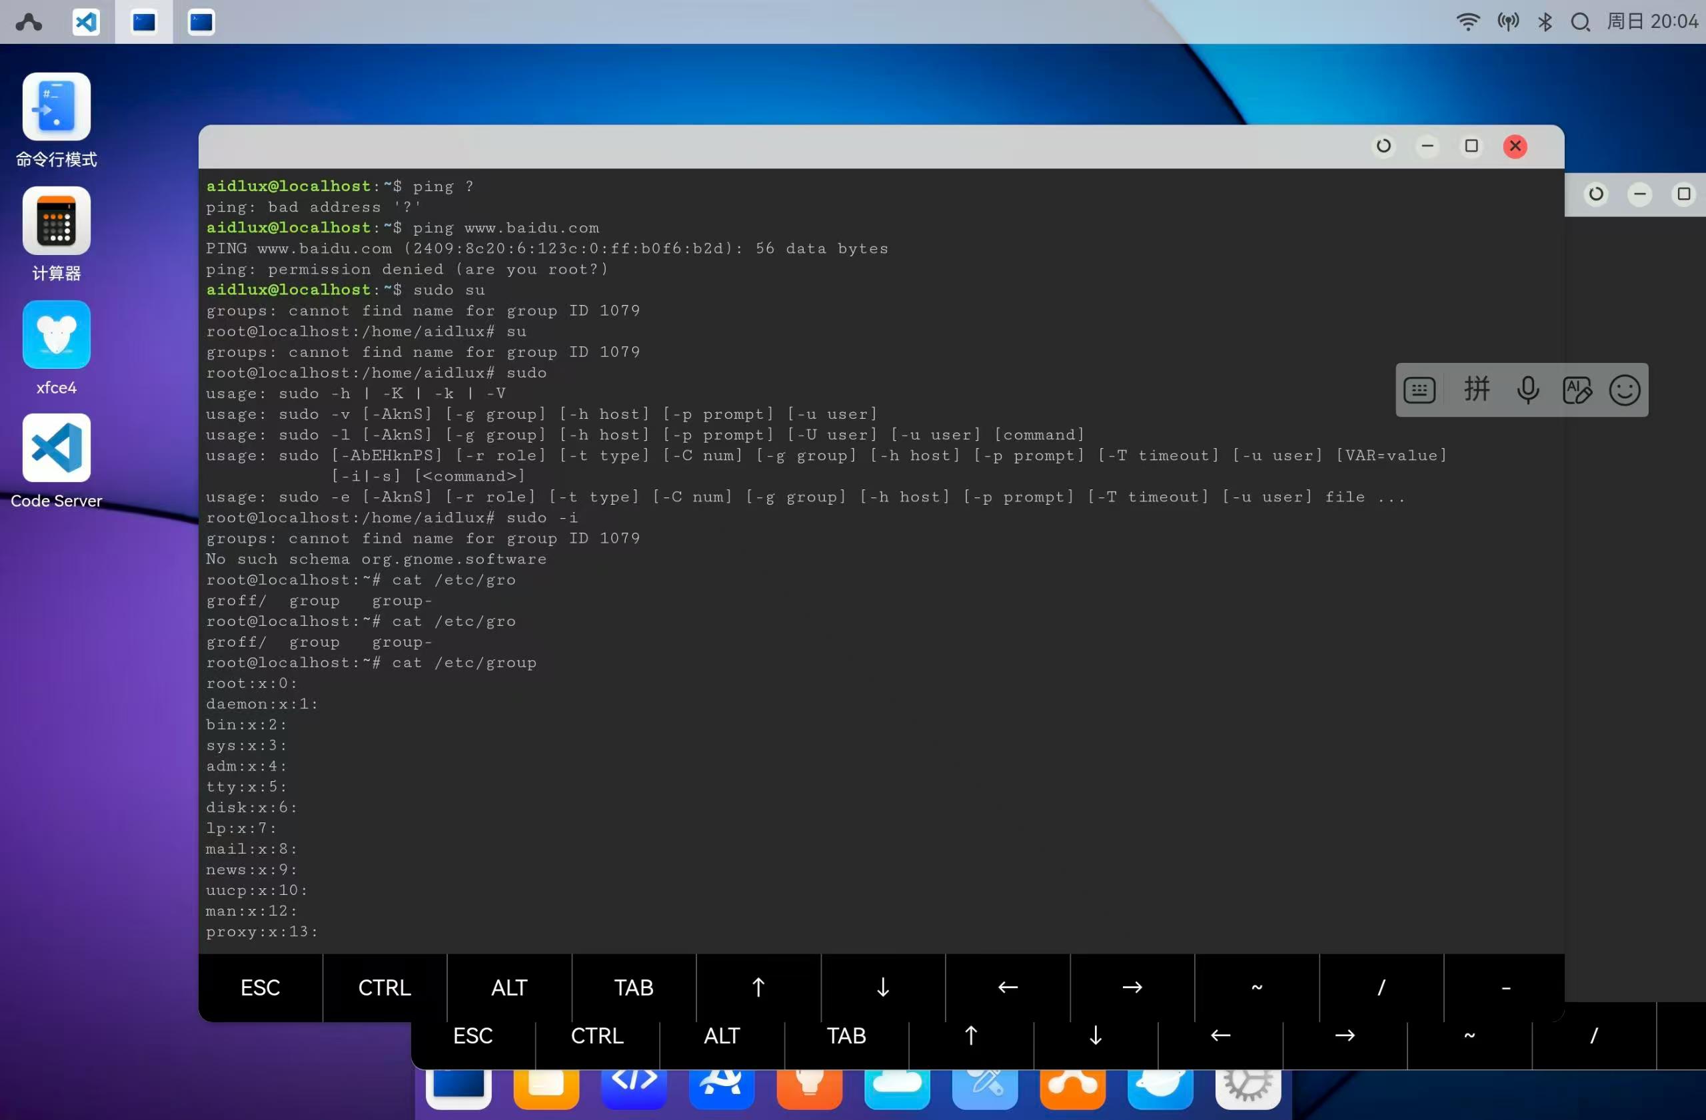Switch to VS Code task in top bar
Image resolution: width=1706 pixels, height=1120 pixels.
pyautogui.click(x=86, y=22)
